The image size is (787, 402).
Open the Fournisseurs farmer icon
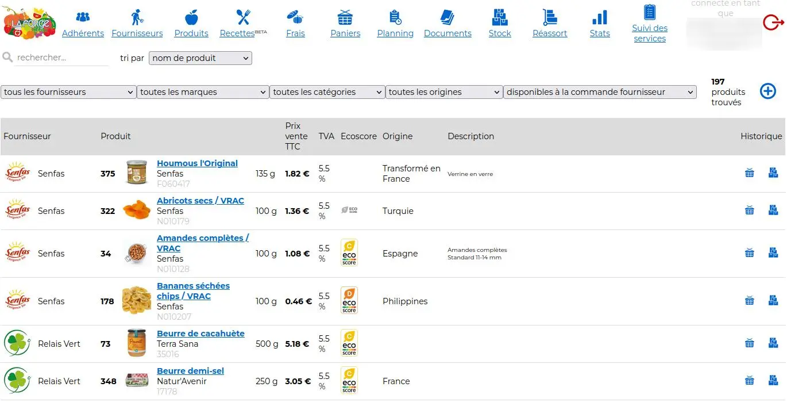coord(137,17)
